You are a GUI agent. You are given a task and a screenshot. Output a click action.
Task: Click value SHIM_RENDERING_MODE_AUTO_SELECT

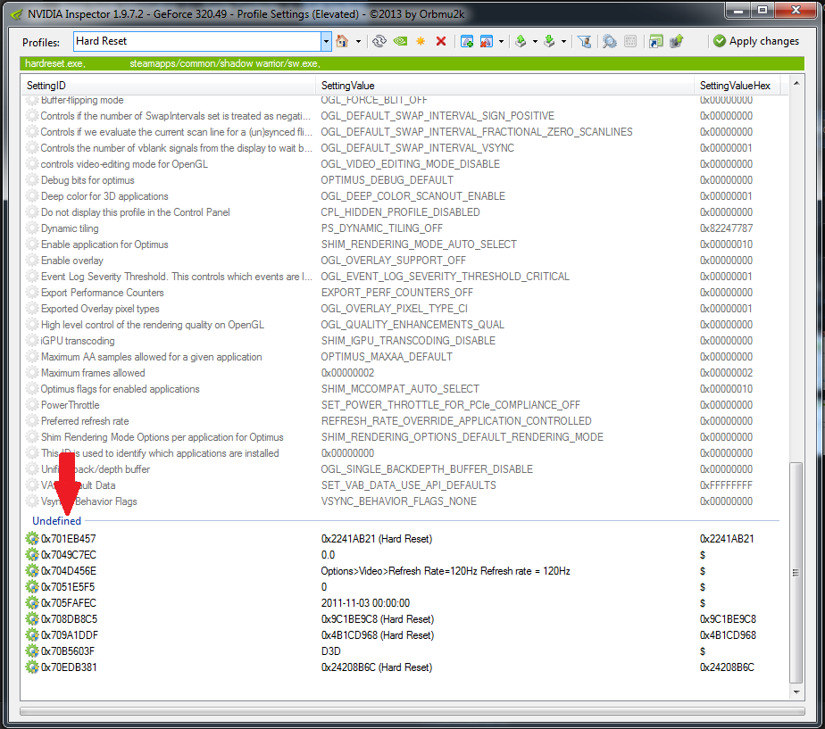[x=419, y=244]
